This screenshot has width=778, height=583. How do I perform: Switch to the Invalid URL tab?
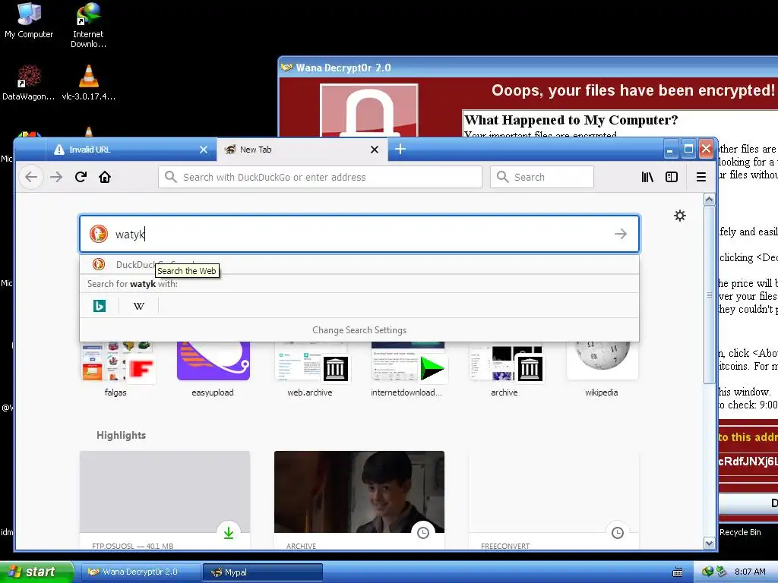(x=131, y=150)
